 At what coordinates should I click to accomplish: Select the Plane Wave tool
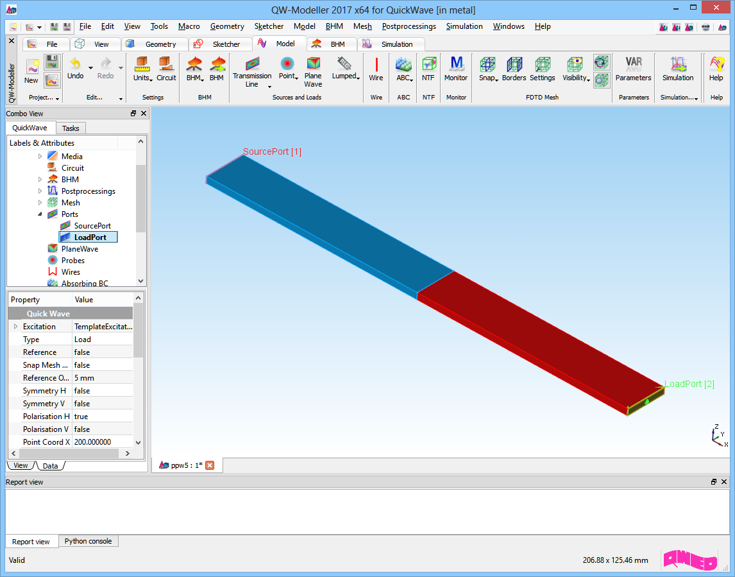313,63
